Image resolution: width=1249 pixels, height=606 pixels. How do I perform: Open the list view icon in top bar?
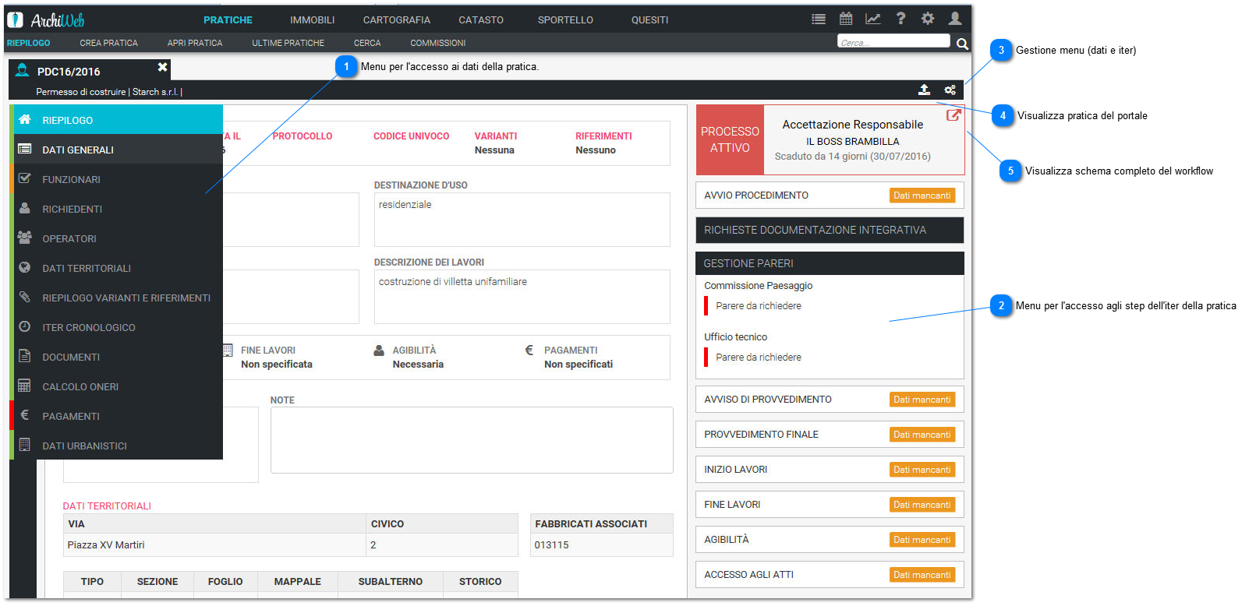tap(818, 19)
